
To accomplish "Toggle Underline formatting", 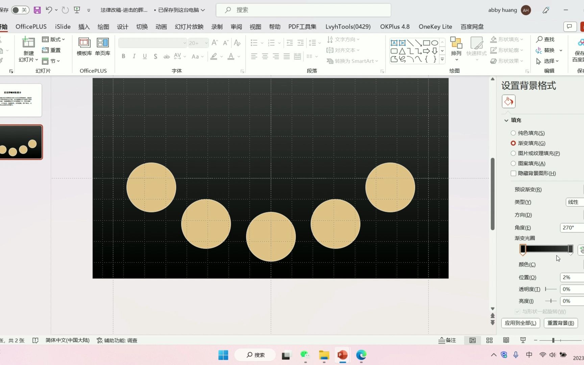I will [x=145, y=56].
